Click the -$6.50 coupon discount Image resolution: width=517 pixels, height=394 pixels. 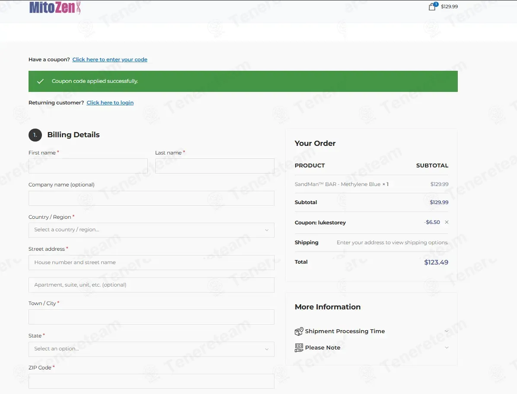[x=432, y=222]
